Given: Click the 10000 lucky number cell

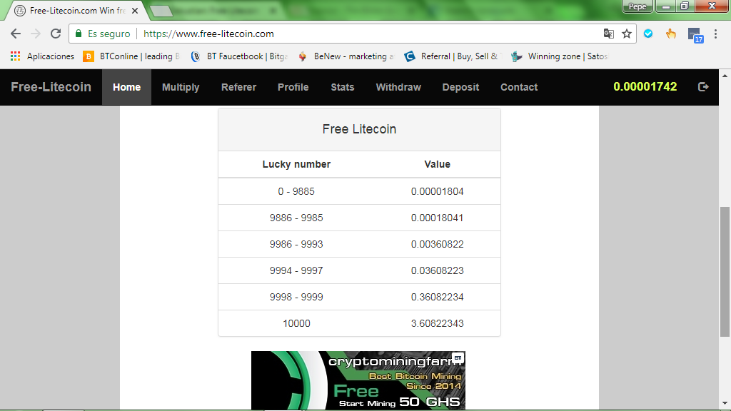Looking at the screenshot, I should click(x=296, y=323).
